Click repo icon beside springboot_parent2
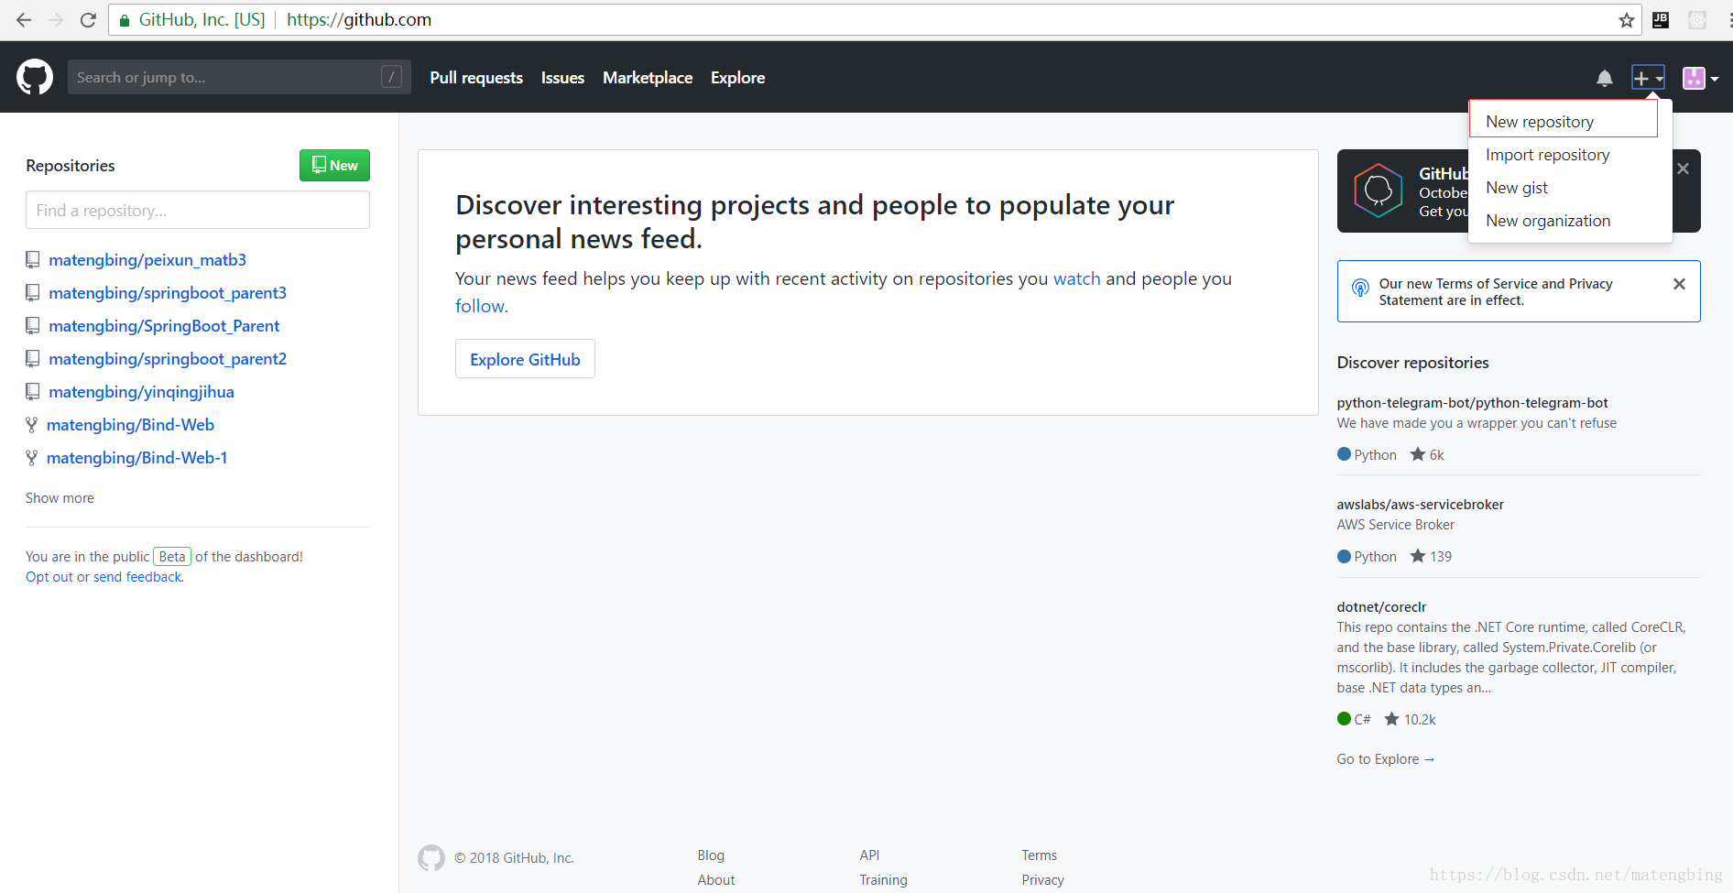 pos(33,359)
